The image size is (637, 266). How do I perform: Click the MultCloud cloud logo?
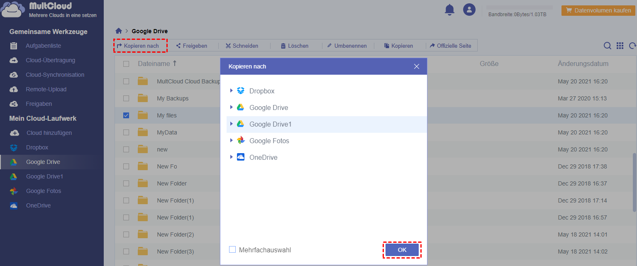(x=12, y=10)
